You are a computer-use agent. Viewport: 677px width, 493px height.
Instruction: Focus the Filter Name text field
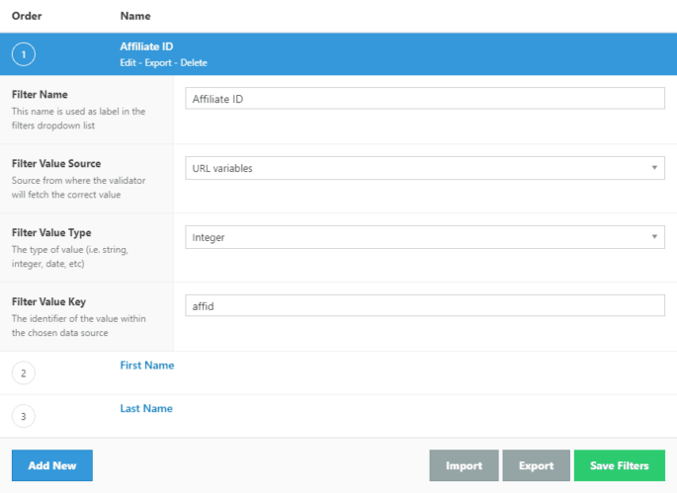(424, 99)
